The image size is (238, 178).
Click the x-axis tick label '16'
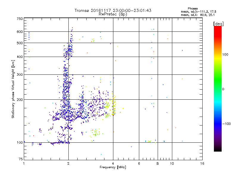(x=202, y=163)
